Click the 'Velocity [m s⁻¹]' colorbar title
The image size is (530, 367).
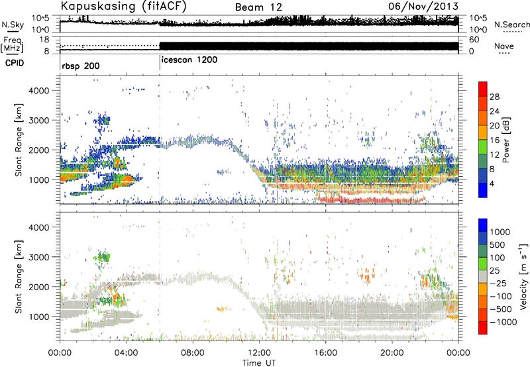click(x=523, y=276)
